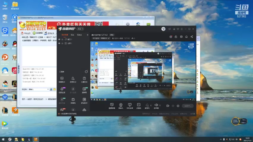Toggle visibility eye of first source row
253x142 pixels.
(x=59, y=39)
